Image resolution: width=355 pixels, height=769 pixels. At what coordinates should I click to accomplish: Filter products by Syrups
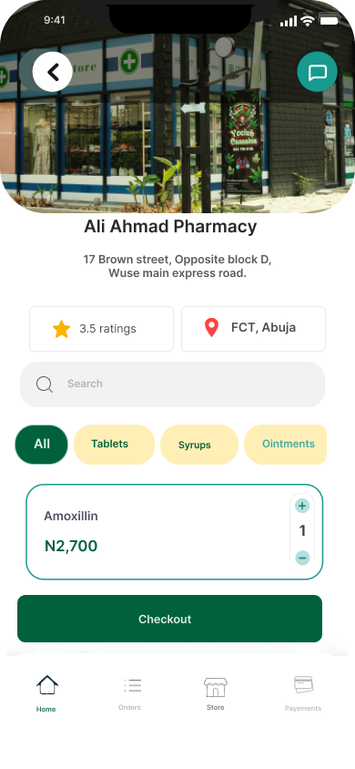pos(199,445)
